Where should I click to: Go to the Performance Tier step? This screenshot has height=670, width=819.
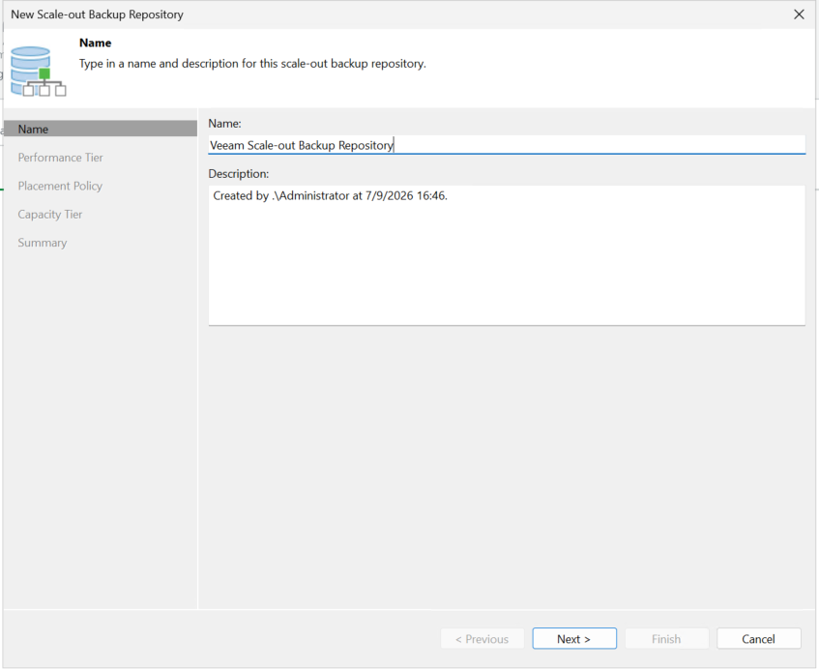point(60,158)
